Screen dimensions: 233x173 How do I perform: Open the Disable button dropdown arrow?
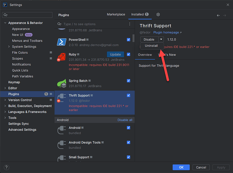(161, 39)
